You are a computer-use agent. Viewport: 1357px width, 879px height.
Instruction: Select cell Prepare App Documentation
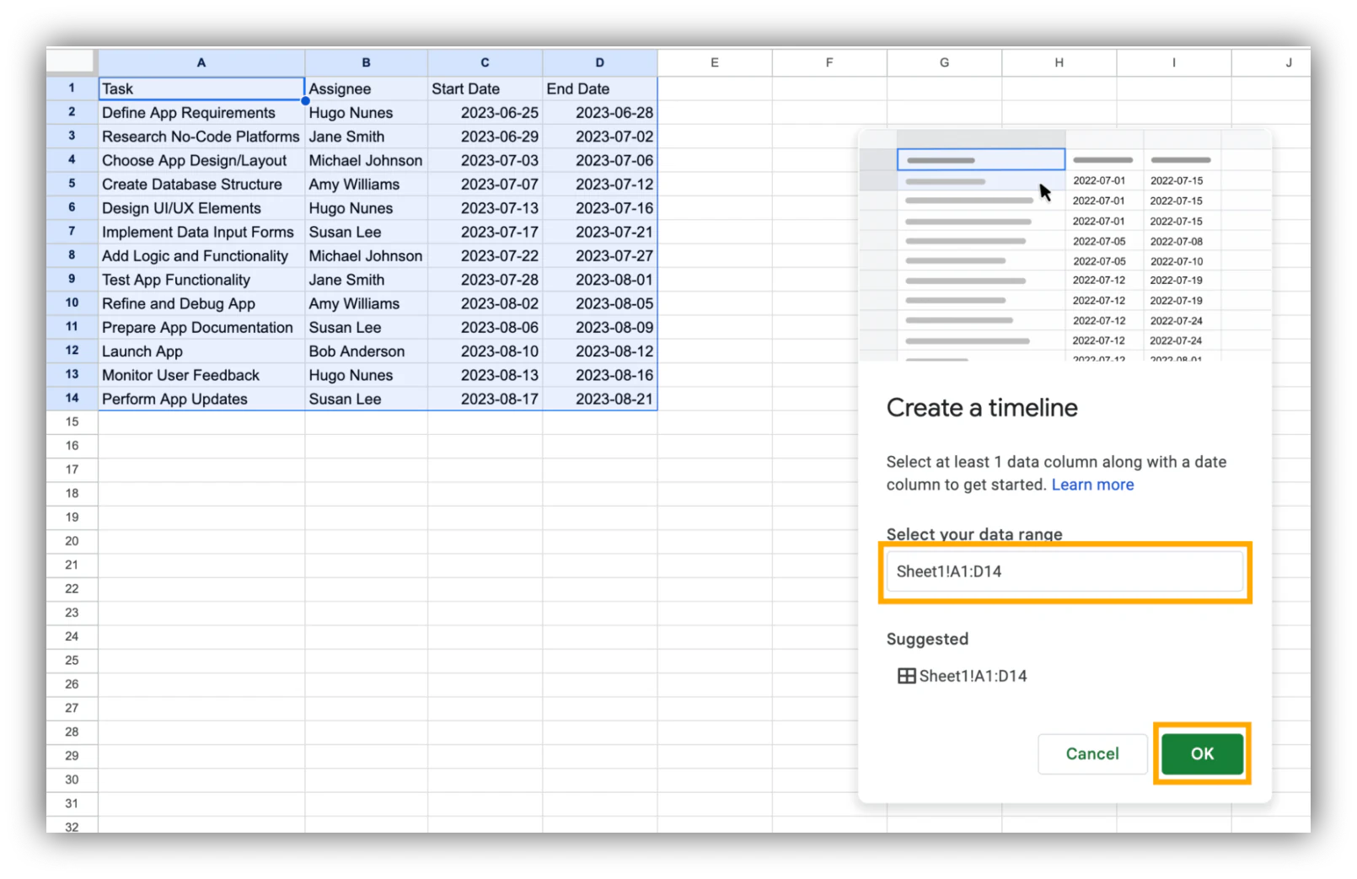click(x=201, y=328)
